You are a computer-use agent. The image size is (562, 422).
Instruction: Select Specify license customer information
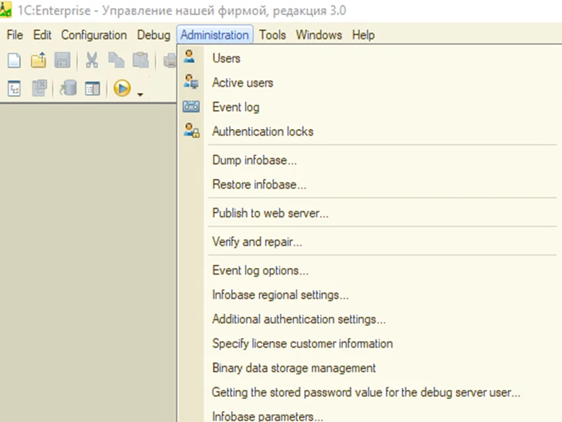369,343
